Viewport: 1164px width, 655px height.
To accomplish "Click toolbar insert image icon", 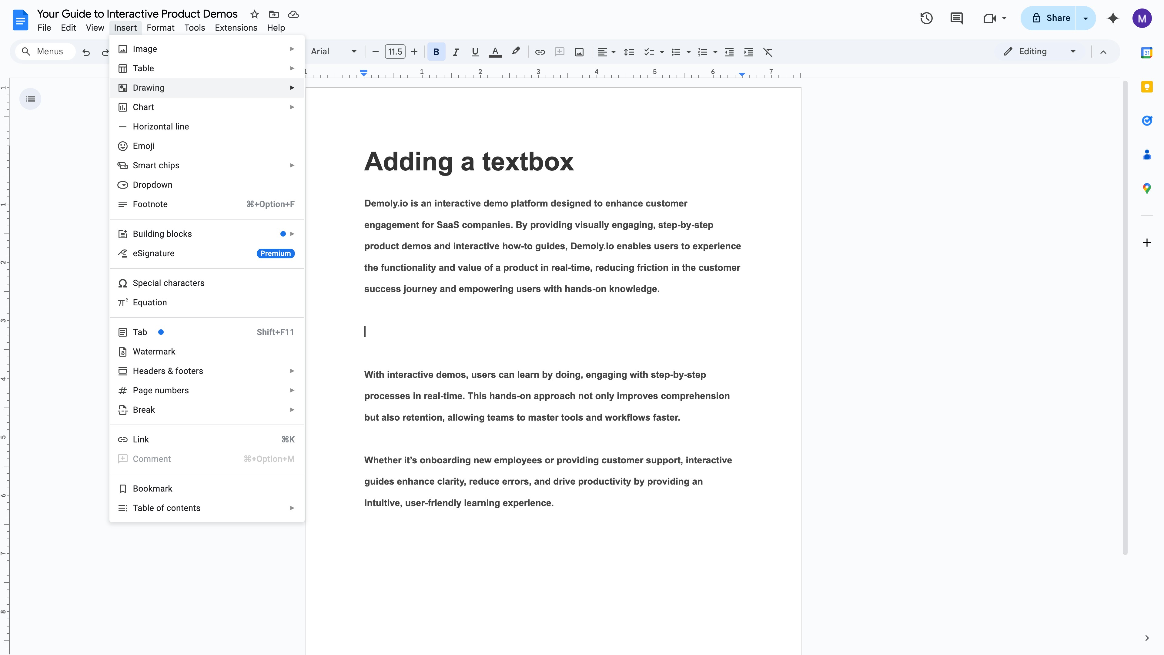I will (579, 52).
